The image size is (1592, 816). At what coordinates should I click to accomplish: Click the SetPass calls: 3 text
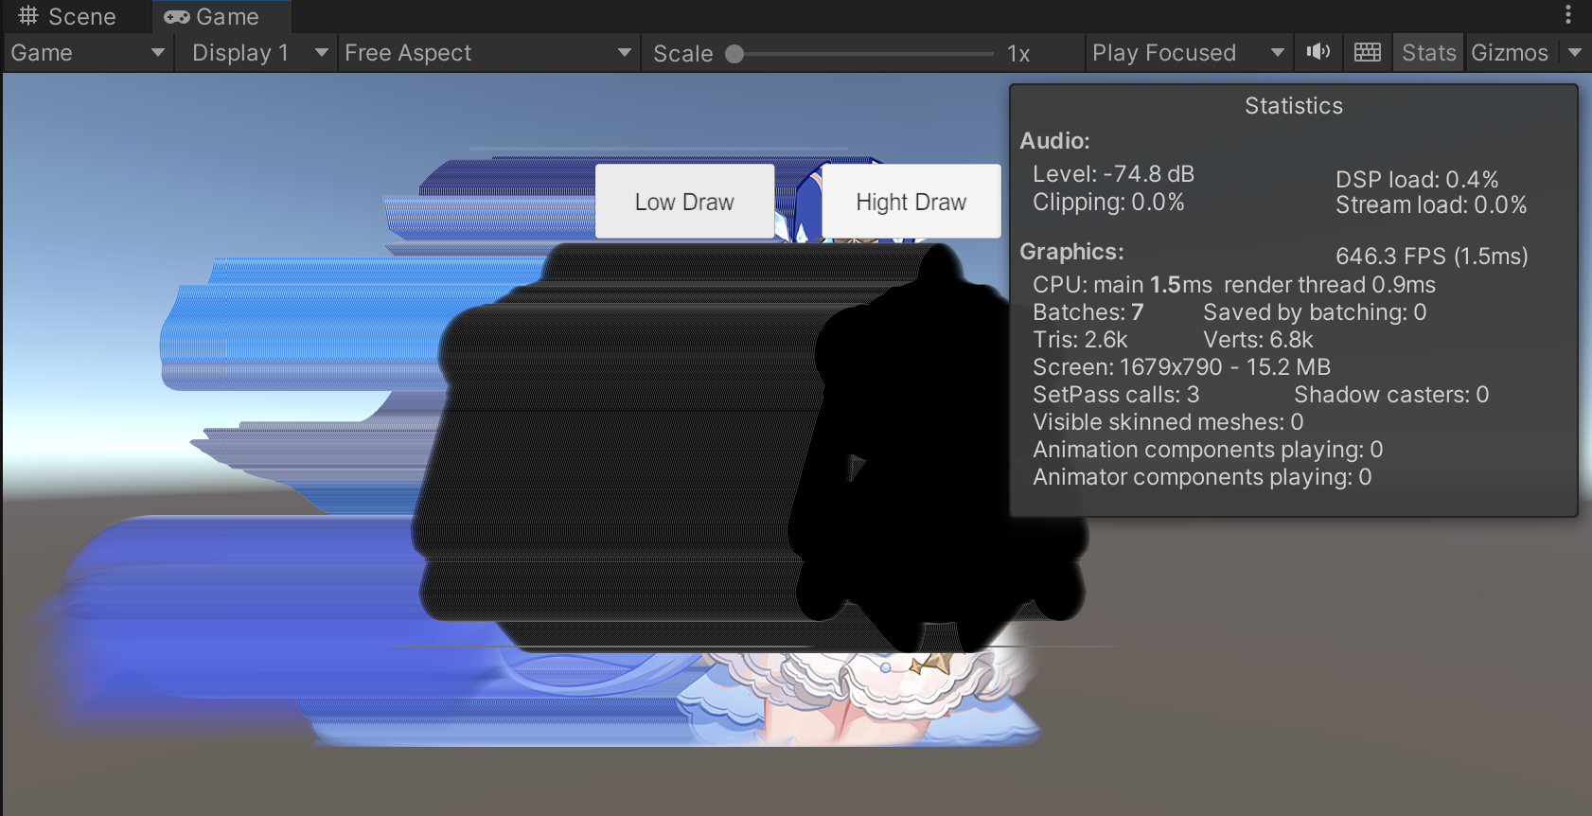[1116, 395]
